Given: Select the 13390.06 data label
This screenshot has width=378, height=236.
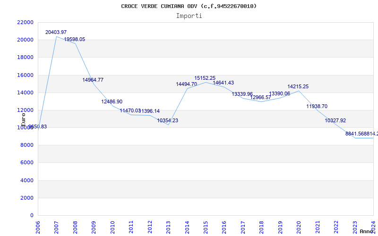Looking at the screenshot, I should tap(280, 94).
